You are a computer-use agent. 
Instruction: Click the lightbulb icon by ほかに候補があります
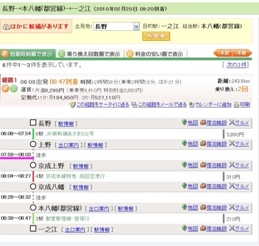6,27
